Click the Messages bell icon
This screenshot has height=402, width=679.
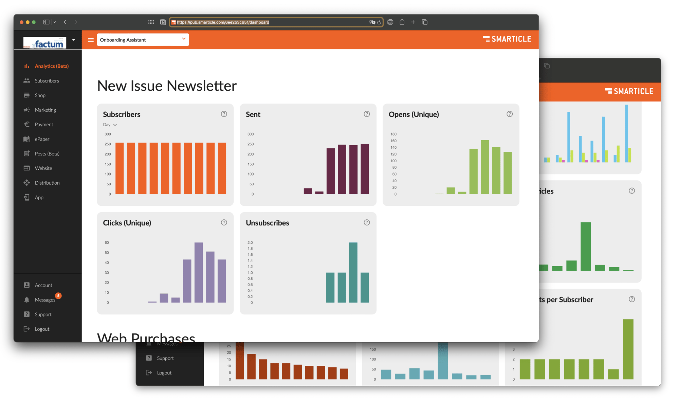(26, 300)
